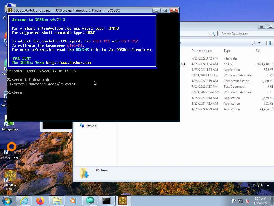This screenshot has width=274, height=206.
Task: Open the address bar history dropdown arrow
Action: (208, 34)
